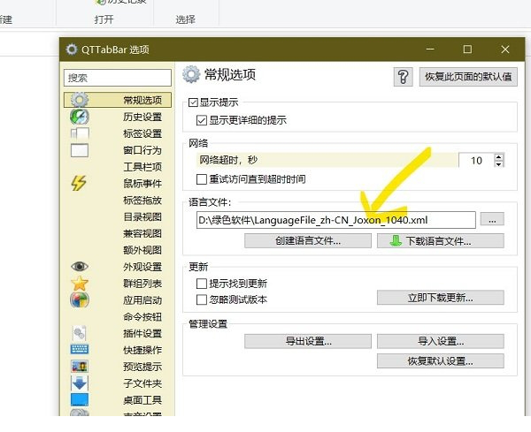Screen dimensions: 531x432
Task: Click the 导入设置... button
Action: pos(441,341)
